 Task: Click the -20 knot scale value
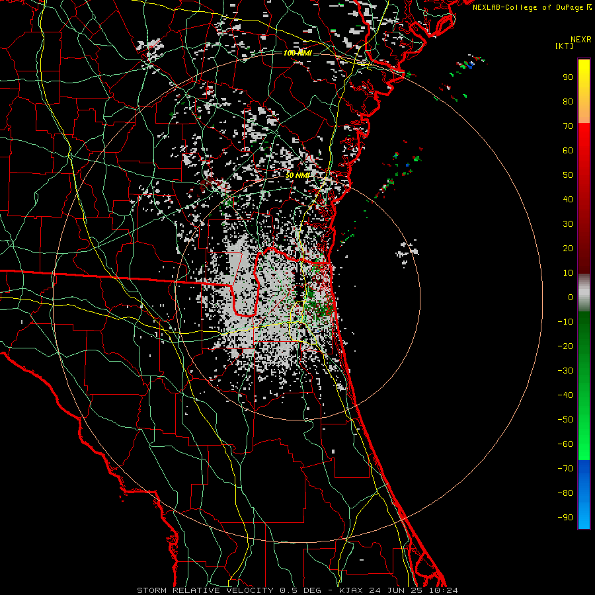tap(565, 346)
